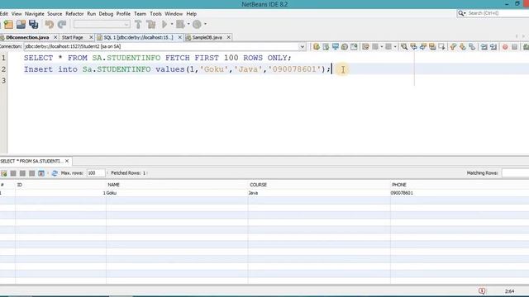Click the NAME column header
This screenshot has width=529, height=297.
(177, 185)
